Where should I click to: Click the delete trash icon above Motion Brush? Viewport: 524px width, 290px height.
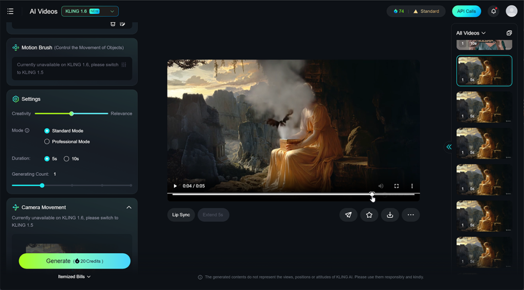click(x=113, y=24)
